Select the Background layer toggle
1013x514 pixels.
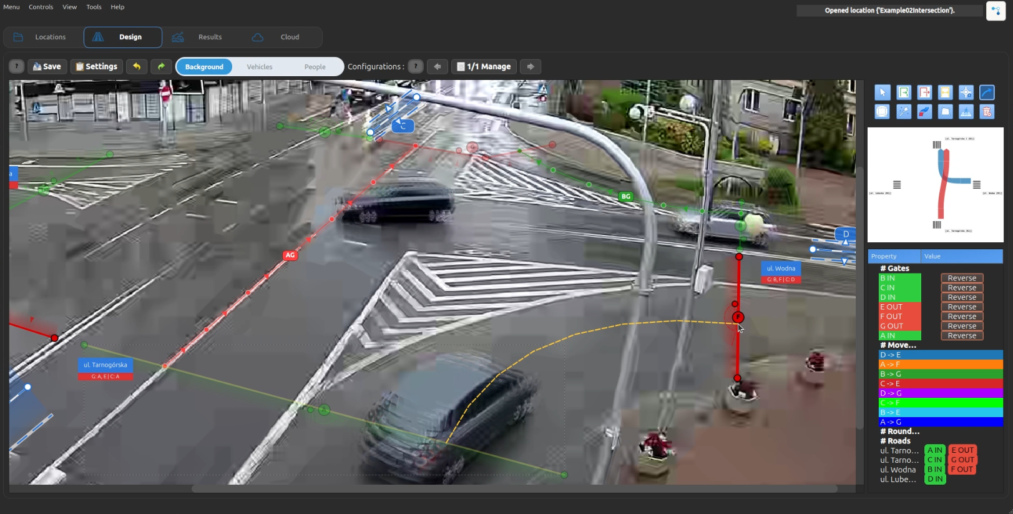204,67
